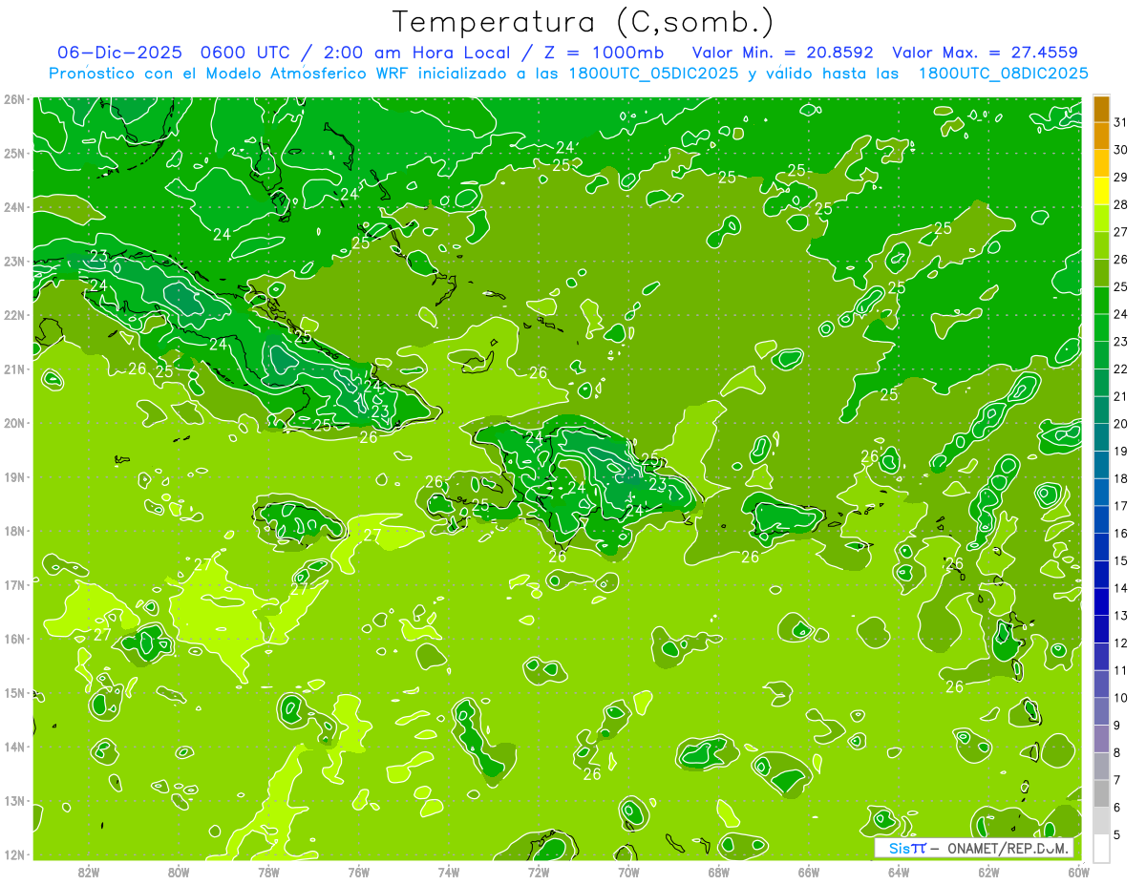Click the "12N" latitude axis label

tap(14, 854)
